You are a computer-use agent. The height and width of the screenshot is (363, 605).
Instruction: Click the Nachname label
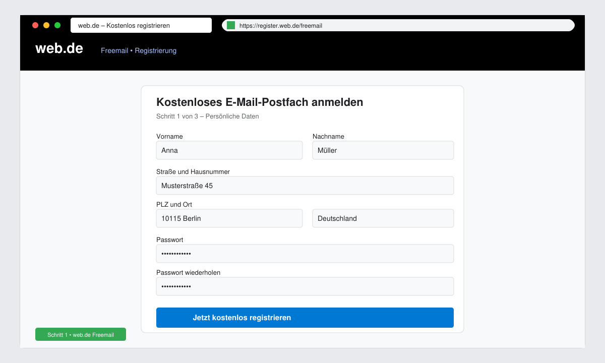coord(328,137)
